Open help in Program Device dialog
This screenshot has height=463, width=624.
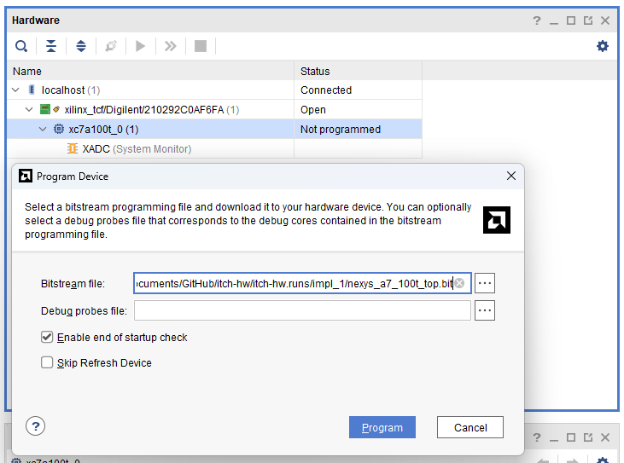click(x=35, y=426)
